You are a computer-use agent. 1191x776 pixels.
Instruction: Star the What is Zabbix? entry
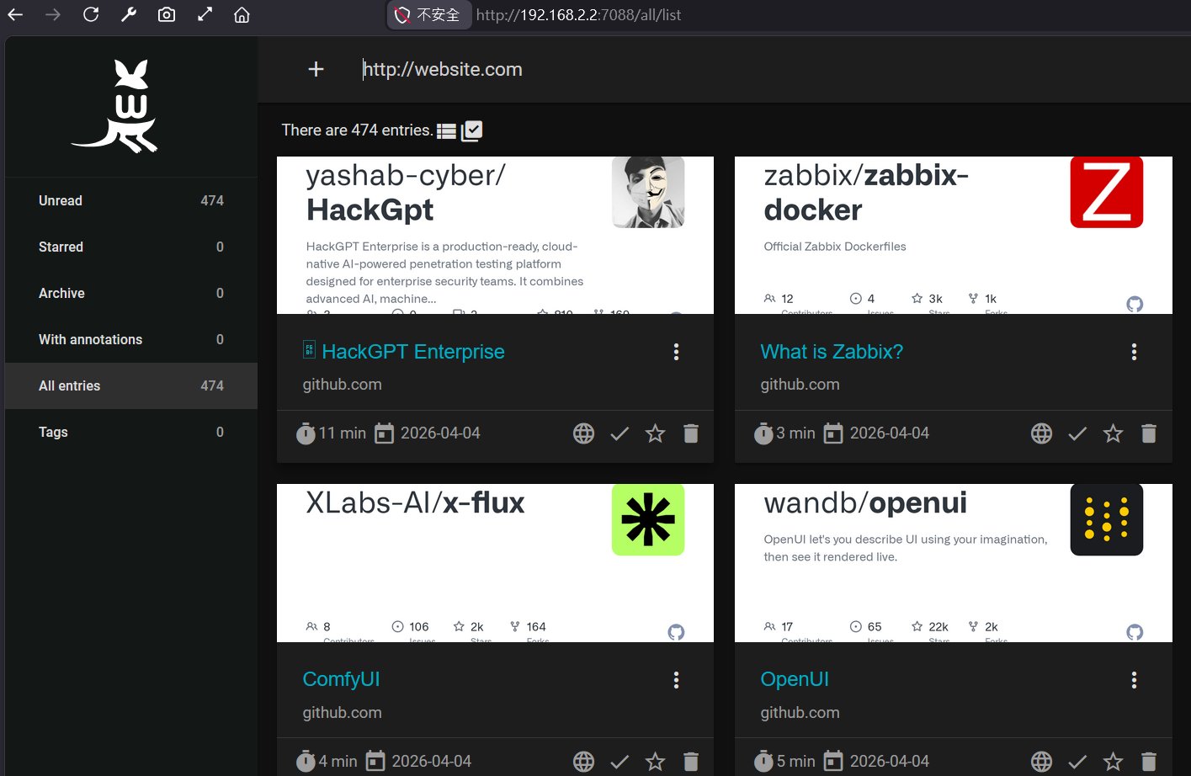click(1113, 433)
